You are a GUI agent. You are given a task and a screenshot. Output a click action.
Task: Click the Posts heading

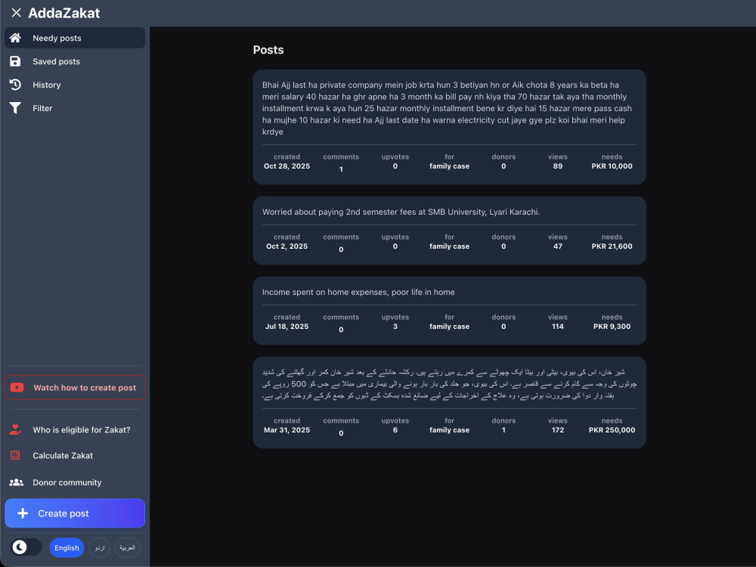(268, 50)
